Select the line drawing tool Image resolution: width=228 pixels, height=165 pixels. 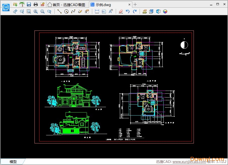click(60, 11)
